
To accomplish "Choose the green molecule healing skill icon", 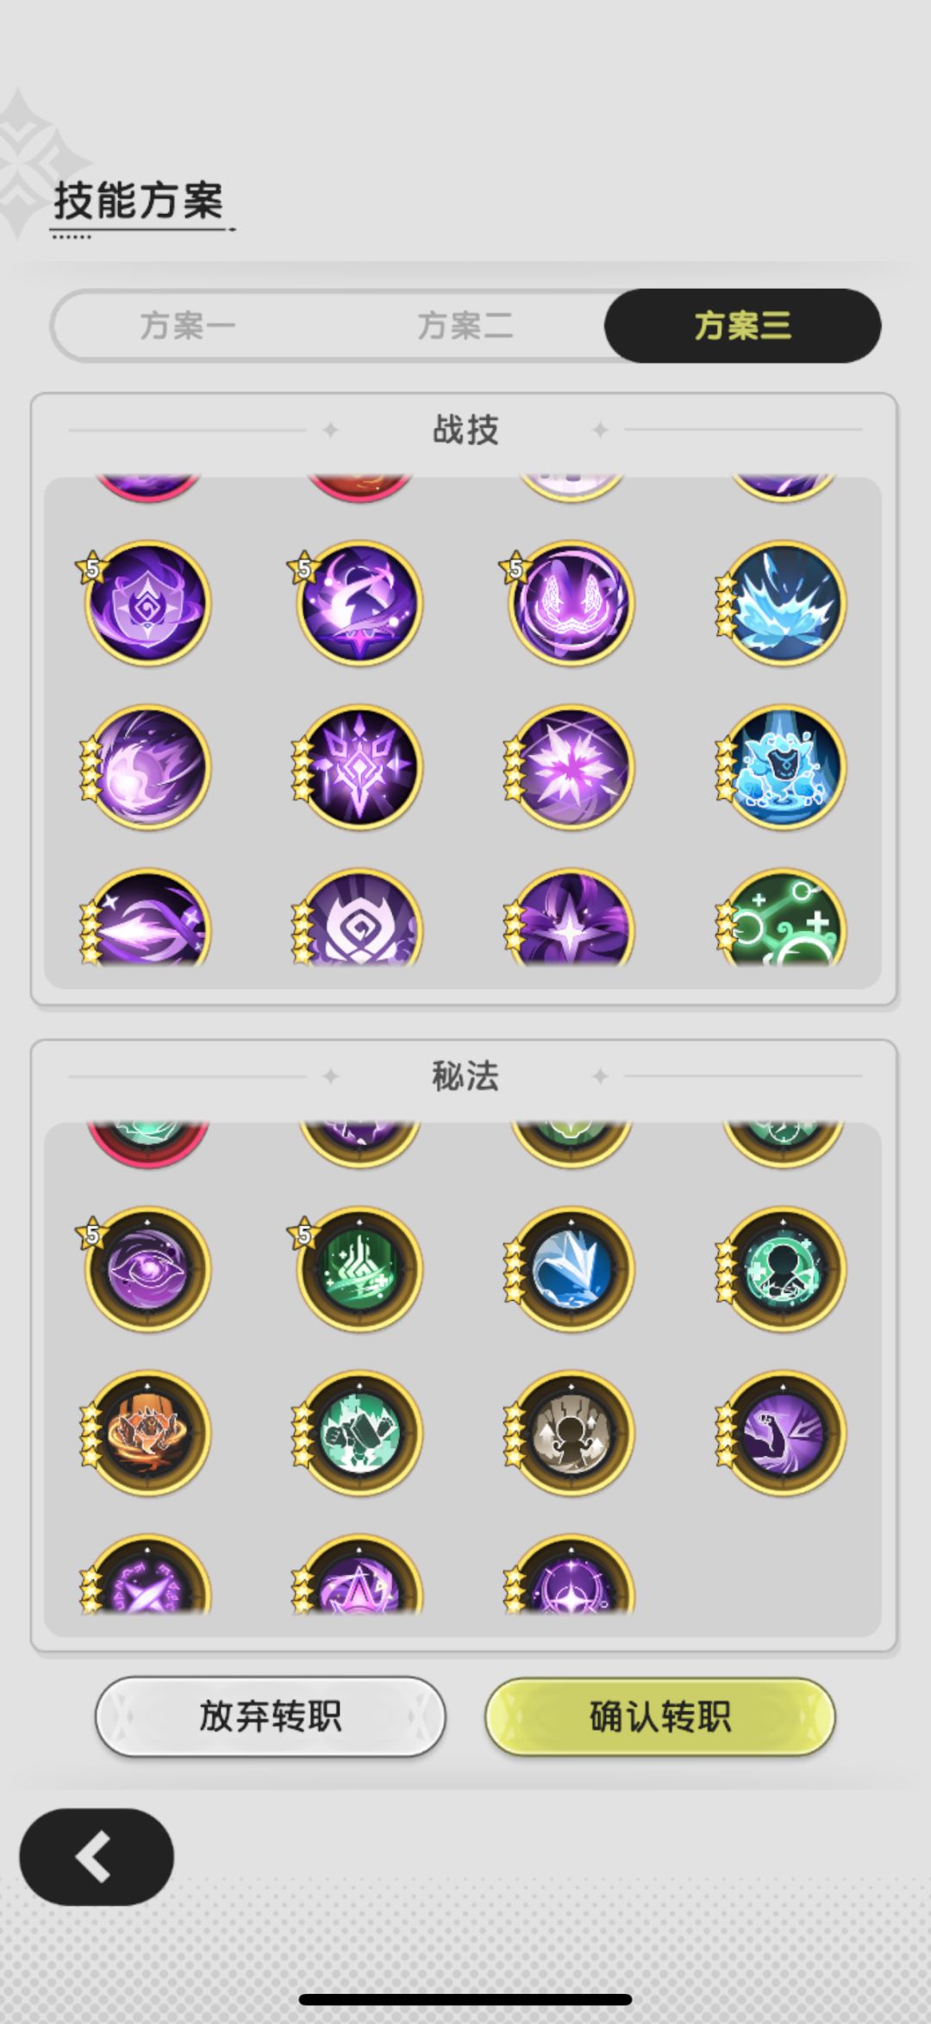I will [x=783, y=919].
